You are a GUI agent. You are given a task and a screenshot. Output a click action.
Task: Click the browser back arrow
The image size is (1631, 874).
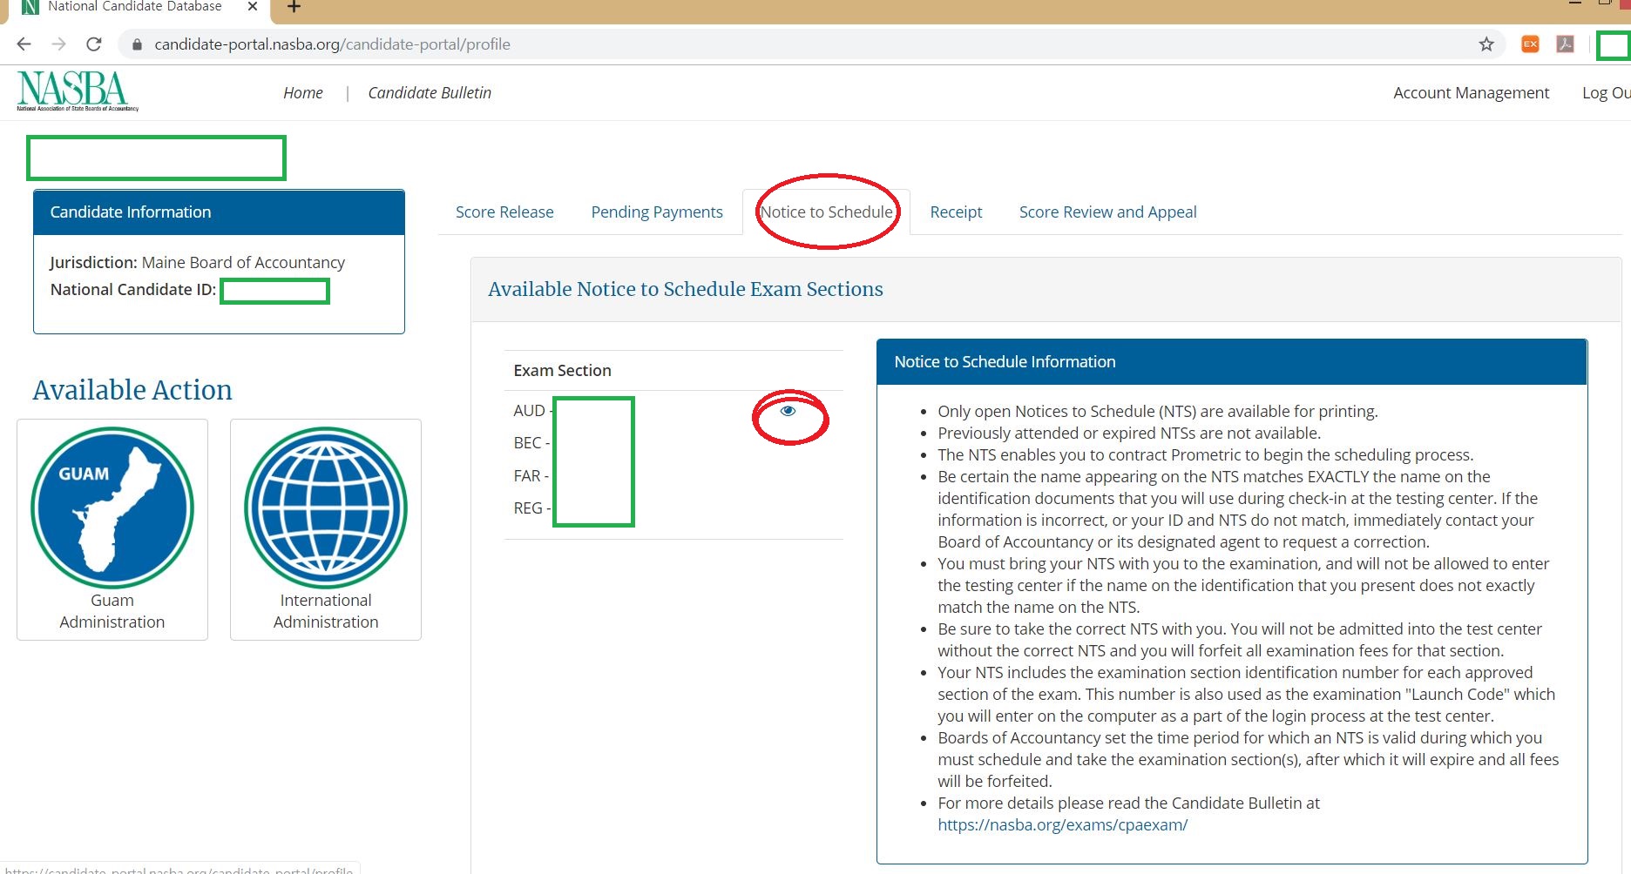(24, 44)
